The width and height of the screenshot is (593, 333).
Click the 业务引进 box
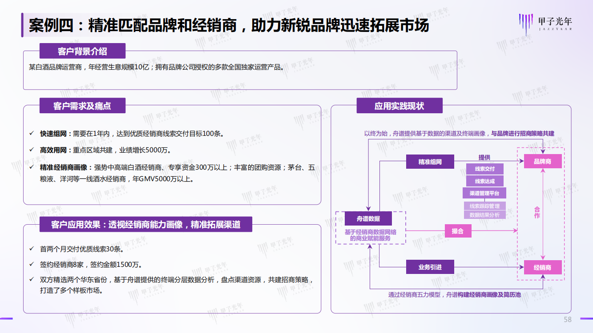[430, 267]
